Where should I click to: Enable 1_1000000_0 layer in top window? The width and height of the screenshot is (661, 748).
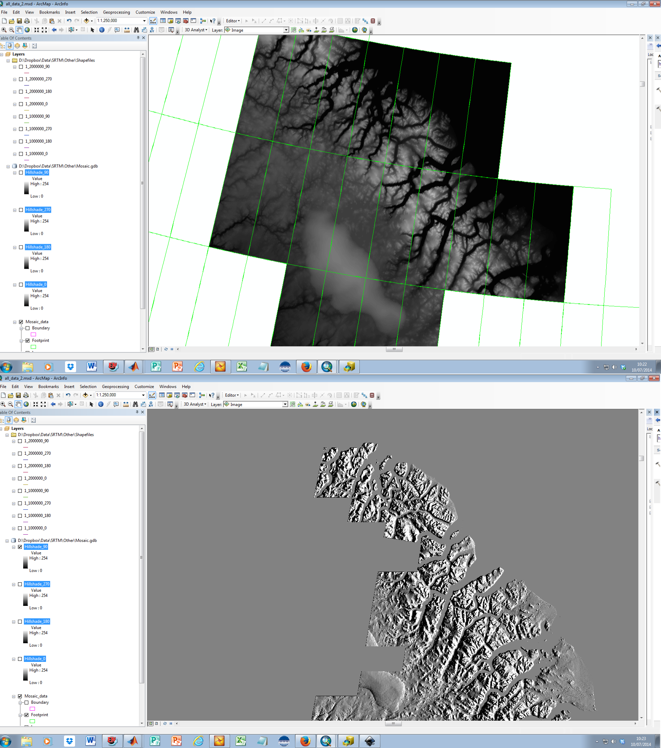click(21, 154)
